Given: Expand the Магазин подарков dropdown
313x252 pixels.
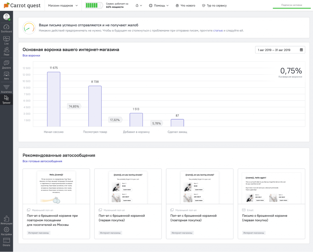Looking at the screenshot, I should [63, 5].
